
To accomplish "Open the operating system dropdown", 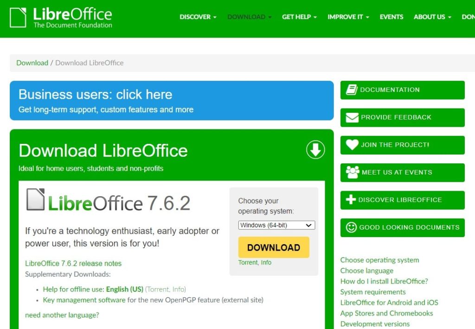I will click(276, 225).
